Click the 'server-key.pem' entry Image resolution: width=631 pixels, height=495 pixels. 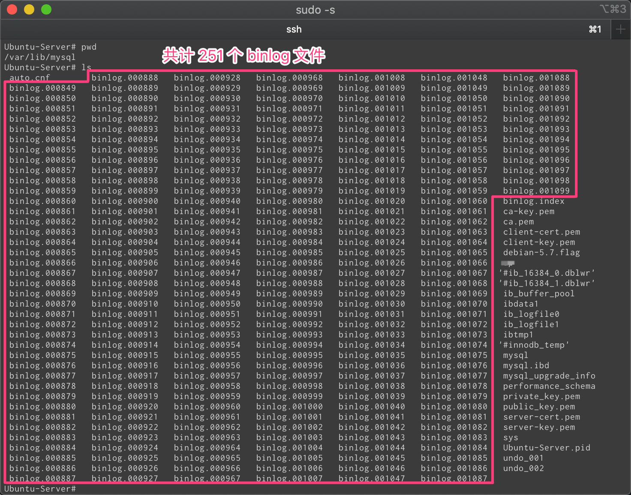[539, 427]
